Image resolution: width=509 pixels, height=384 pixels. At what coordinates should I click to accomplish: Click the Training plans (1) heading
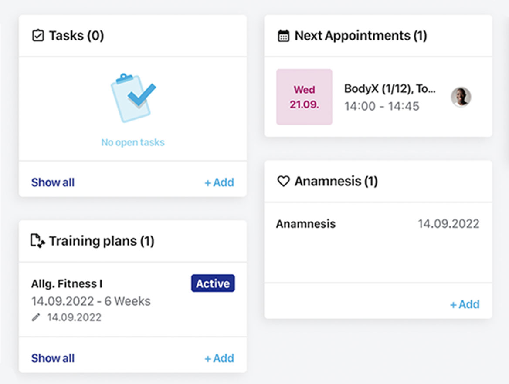pos(102,241)
